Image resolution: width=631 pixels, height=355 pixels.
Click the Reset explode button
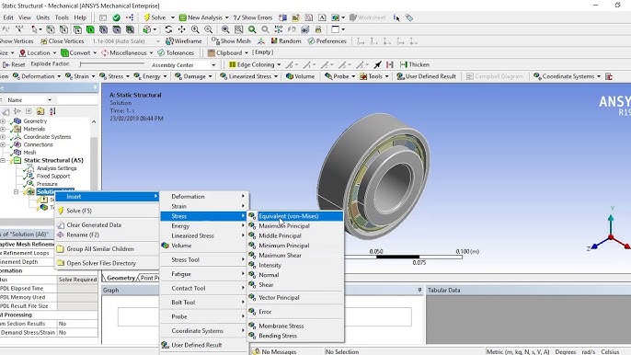coord(14,64)
